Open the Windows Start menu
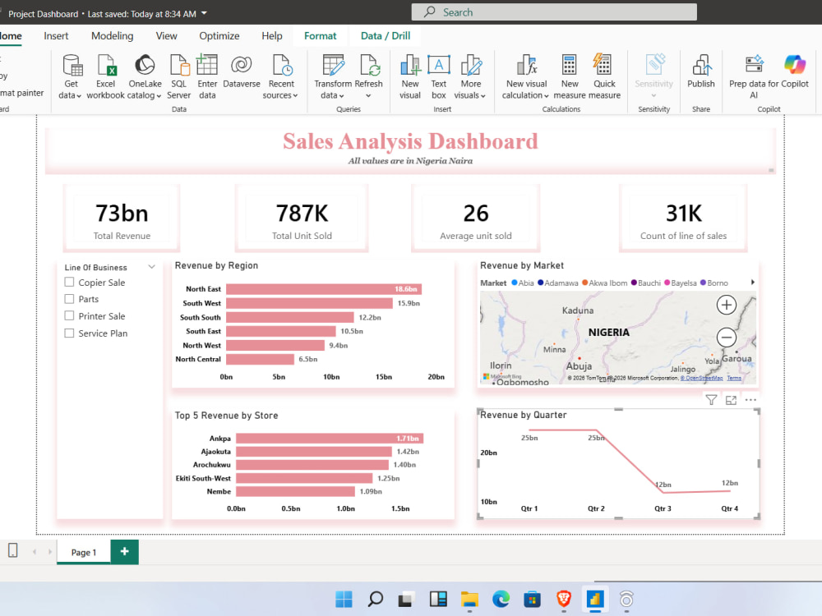822x616 pixels. point(344,599)
